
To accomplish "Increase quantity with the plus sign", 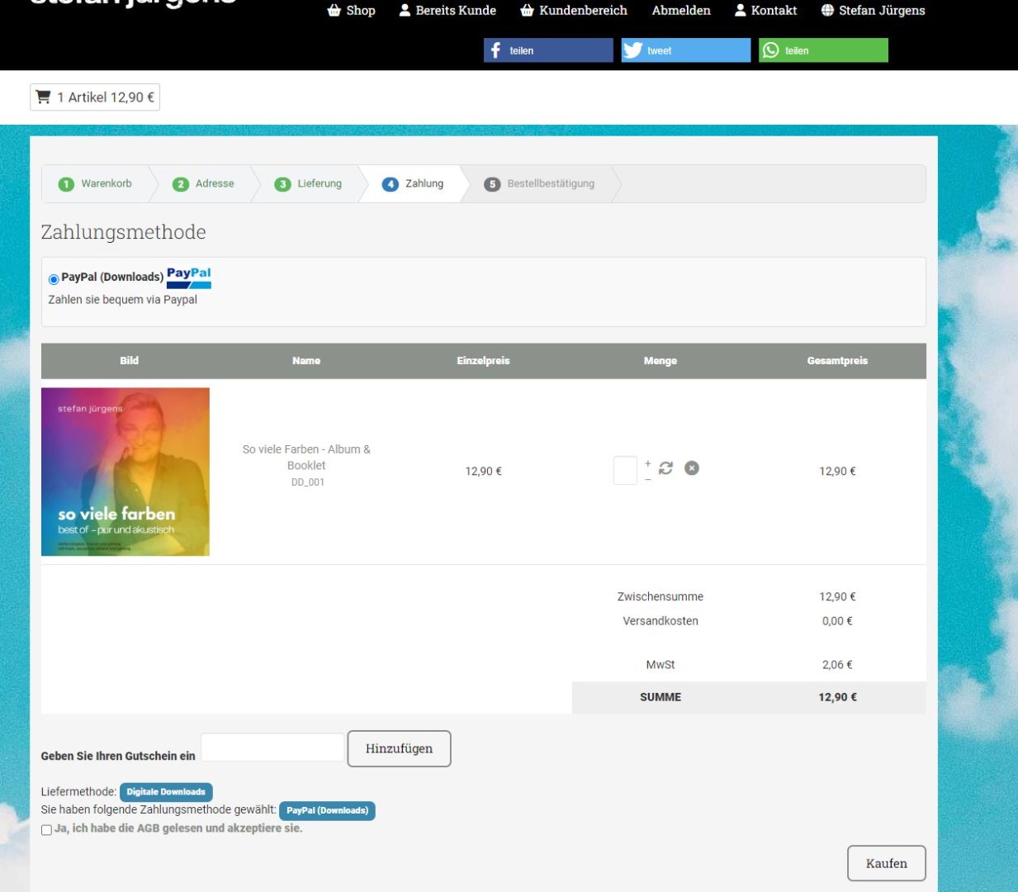I will (x=648, y=463).
